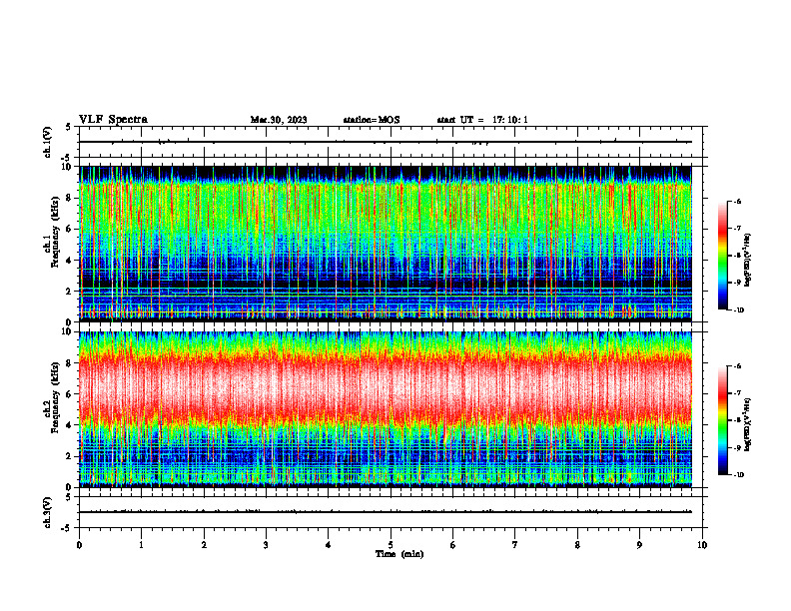Click the time axis tick label "2"
Image resolution: width=791 pixels, height=611 pixels.
pos(204,545)
